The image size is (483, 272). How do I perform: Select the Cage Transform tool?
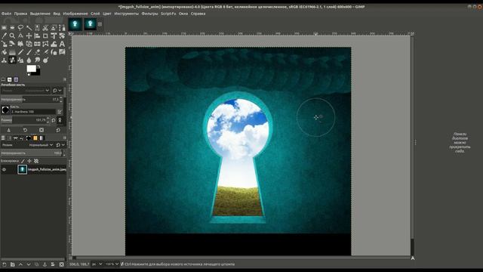(45, 44)
